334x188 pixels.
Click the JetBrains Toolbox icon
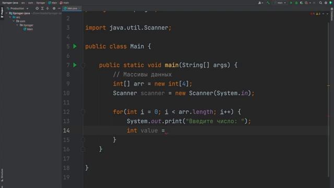point(331,3)
